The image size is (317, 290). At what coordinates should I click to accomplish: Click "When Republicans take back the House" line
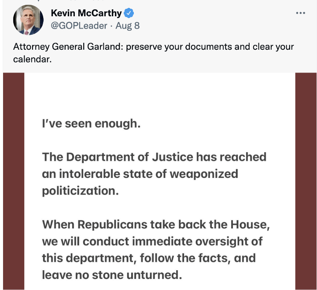(156, 224)
